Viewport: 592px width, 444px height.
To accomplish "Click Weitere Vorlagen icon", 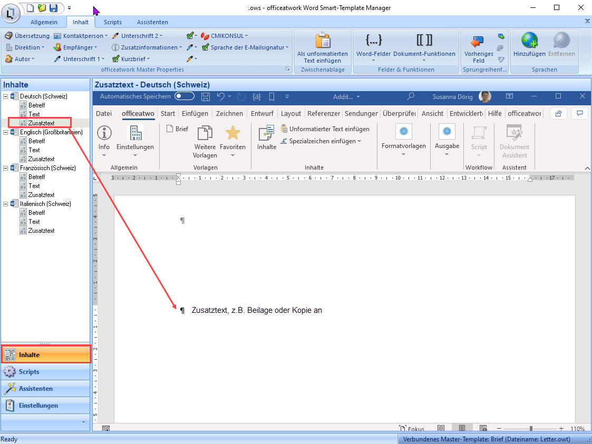I will coord(205,133).
